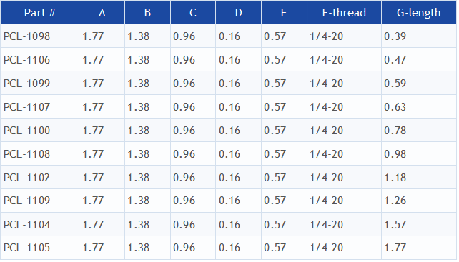Screen dimensions: 459x262
Task: Select part number PCL-1108
Action: [26, 154]
